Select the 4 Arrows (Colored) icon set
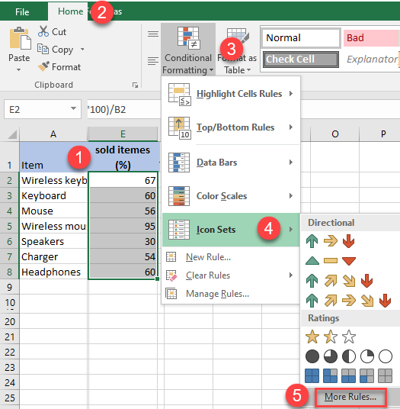The height and width of the screenshot is (409, 400). [339, 281]
